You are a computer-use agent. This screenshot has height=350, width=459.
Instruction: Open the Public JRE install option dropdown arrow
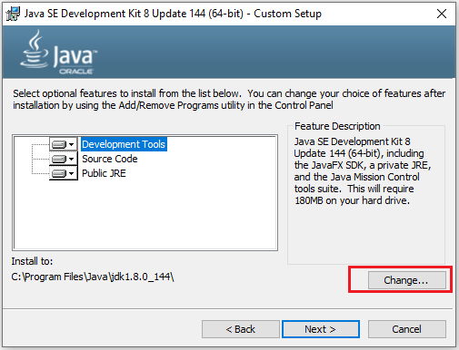[72, 173]
